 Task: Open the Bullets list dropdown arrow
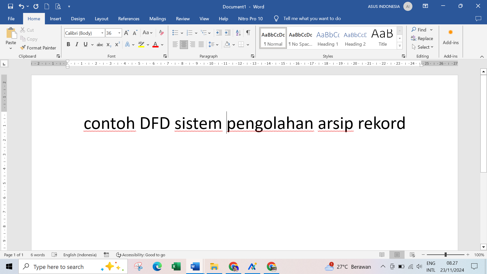coord(182,33)
